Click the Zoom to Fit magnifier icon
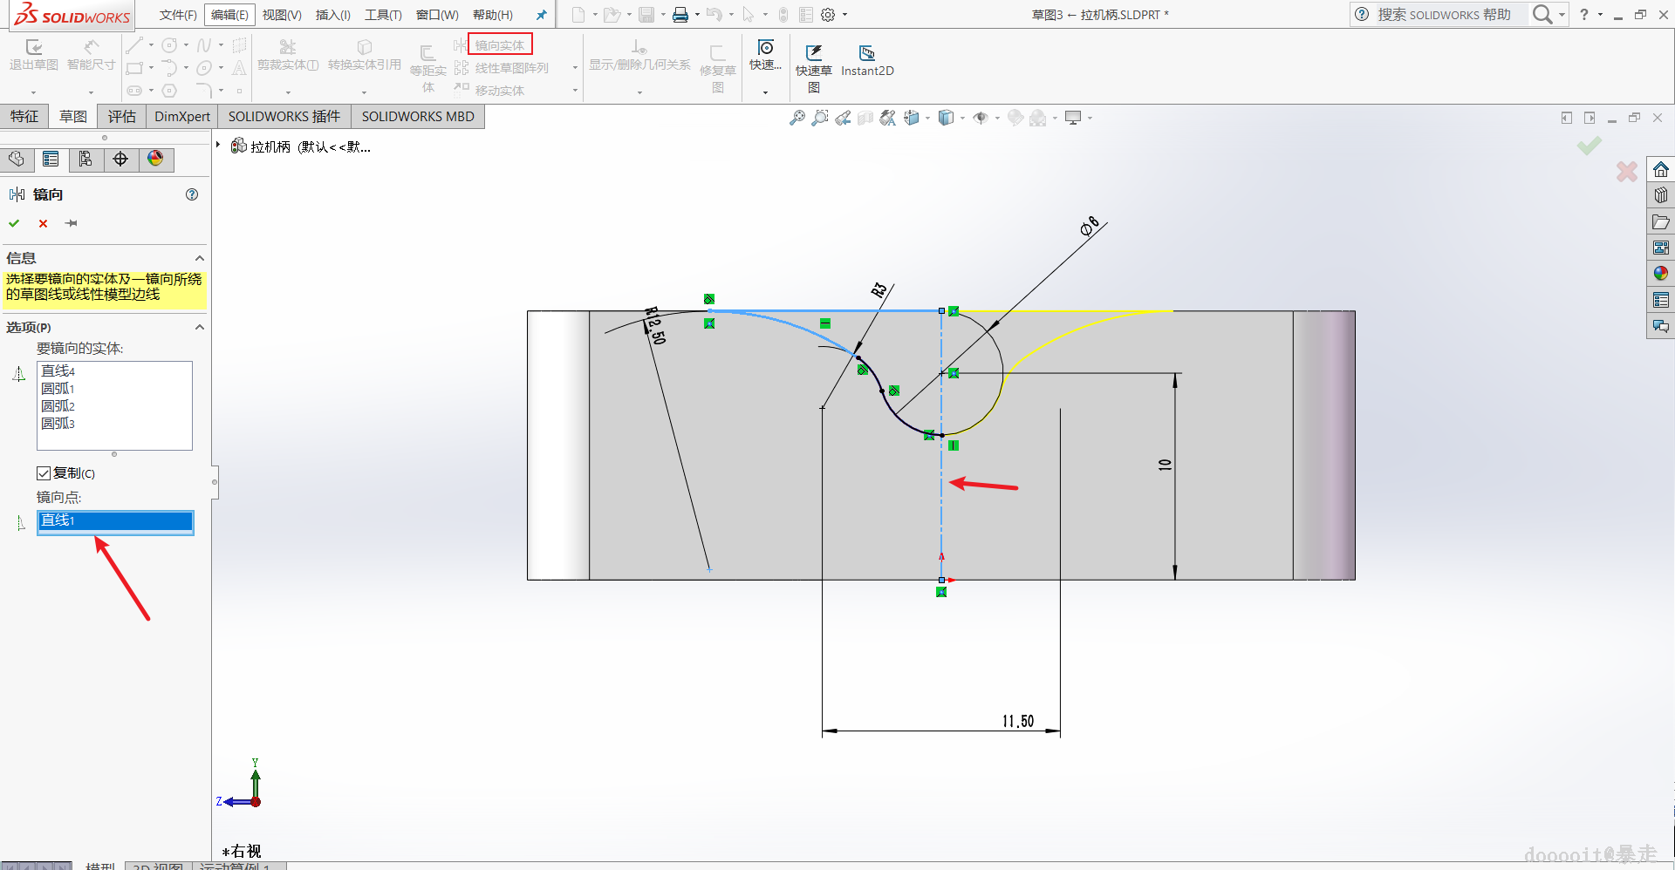 (x=796, y=118)
